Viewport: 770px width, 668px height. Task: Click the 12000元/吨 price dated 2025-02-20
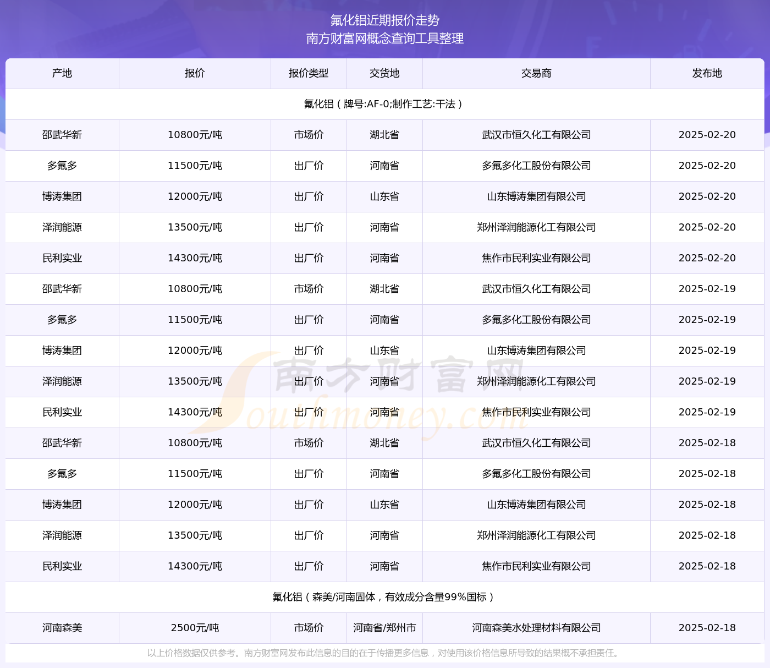(195, 196)
